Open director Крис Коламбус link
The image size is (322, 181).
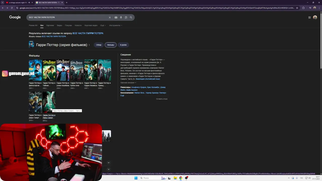(153, 87)
